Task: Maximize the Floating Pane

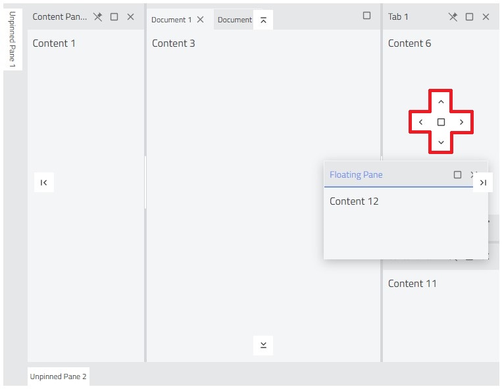Action: coord(457,175)
